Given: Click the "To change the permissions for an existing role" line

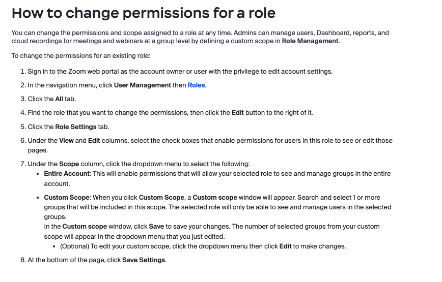Looking at the screenshot, I should point(81,56).
